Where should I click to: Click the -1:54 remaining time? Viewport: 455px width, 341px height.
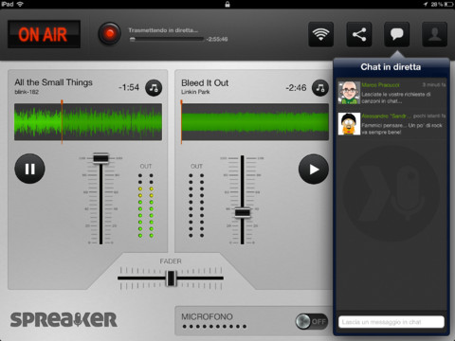coord(129,87)
